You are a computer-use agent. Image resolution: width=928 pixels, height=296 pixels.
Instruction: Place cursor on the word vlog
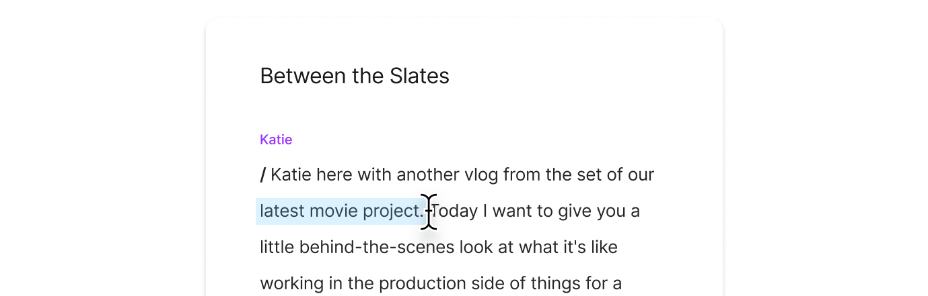[x=480, y=175]
